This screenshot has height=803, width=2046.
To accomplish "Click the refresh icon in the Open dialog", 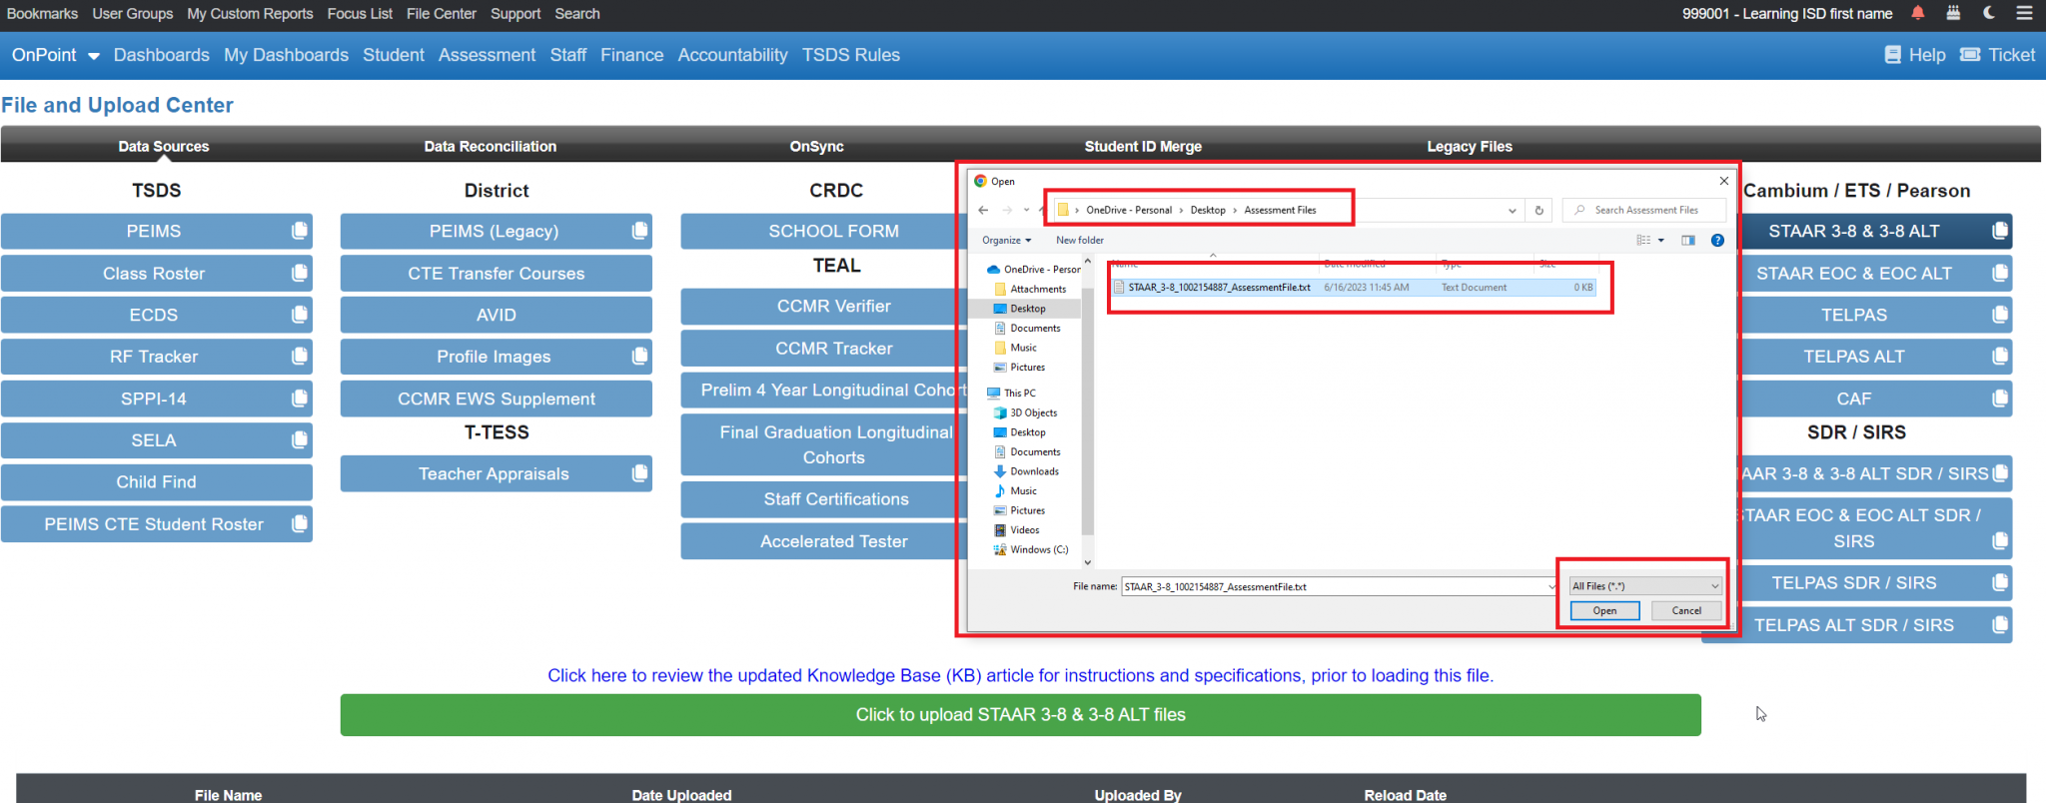I will [1538, 210].
